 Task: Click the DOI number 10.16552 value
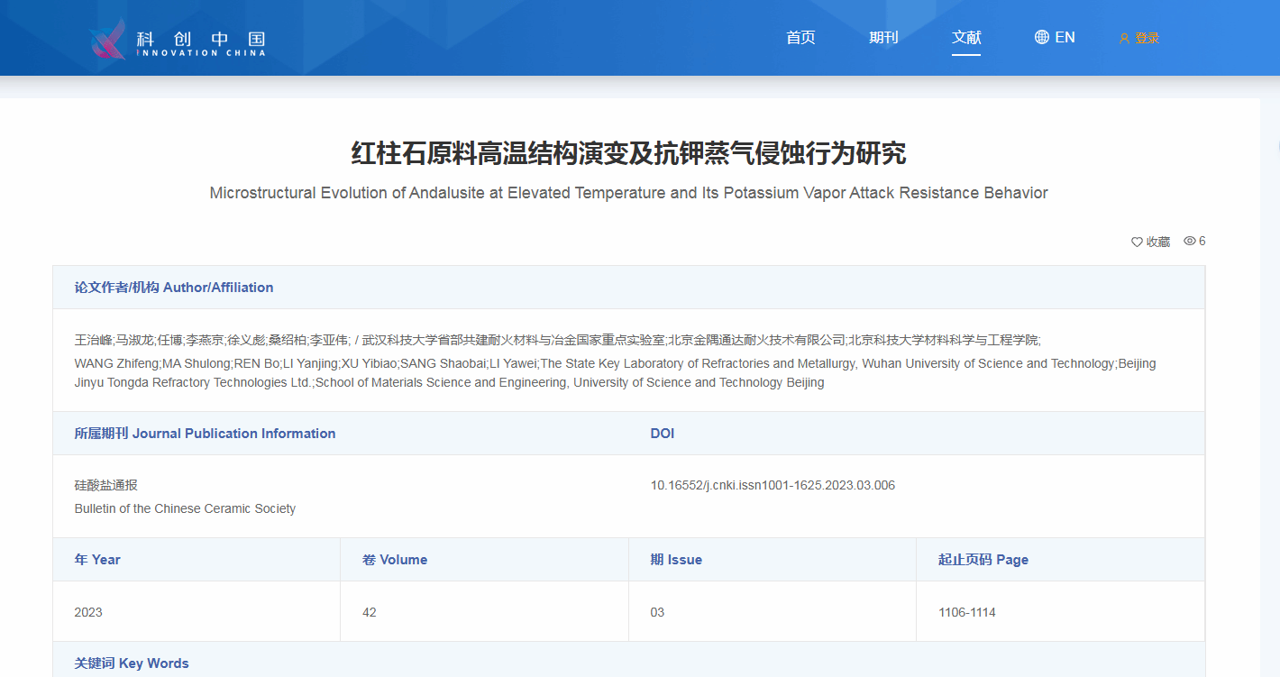(773, 485)
